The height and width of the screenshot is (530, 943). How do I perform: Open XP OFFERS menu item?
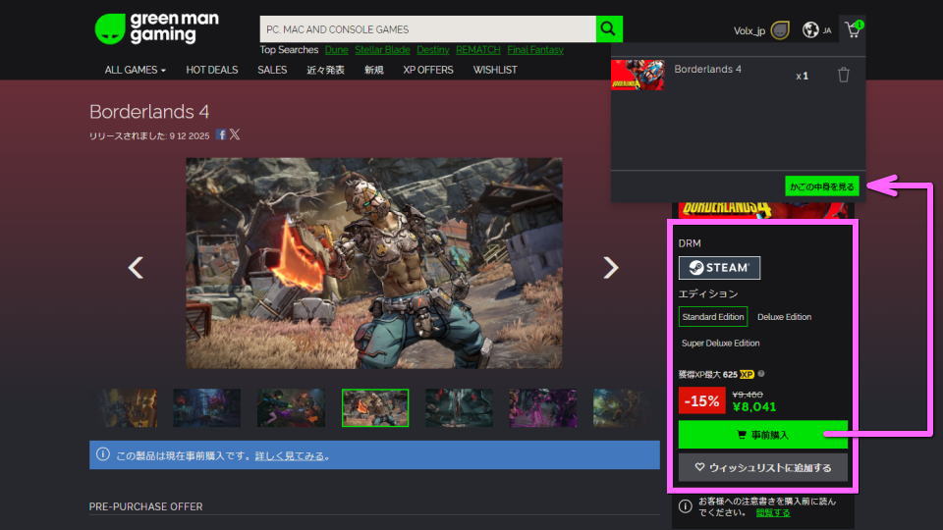[x=428, y=70]
